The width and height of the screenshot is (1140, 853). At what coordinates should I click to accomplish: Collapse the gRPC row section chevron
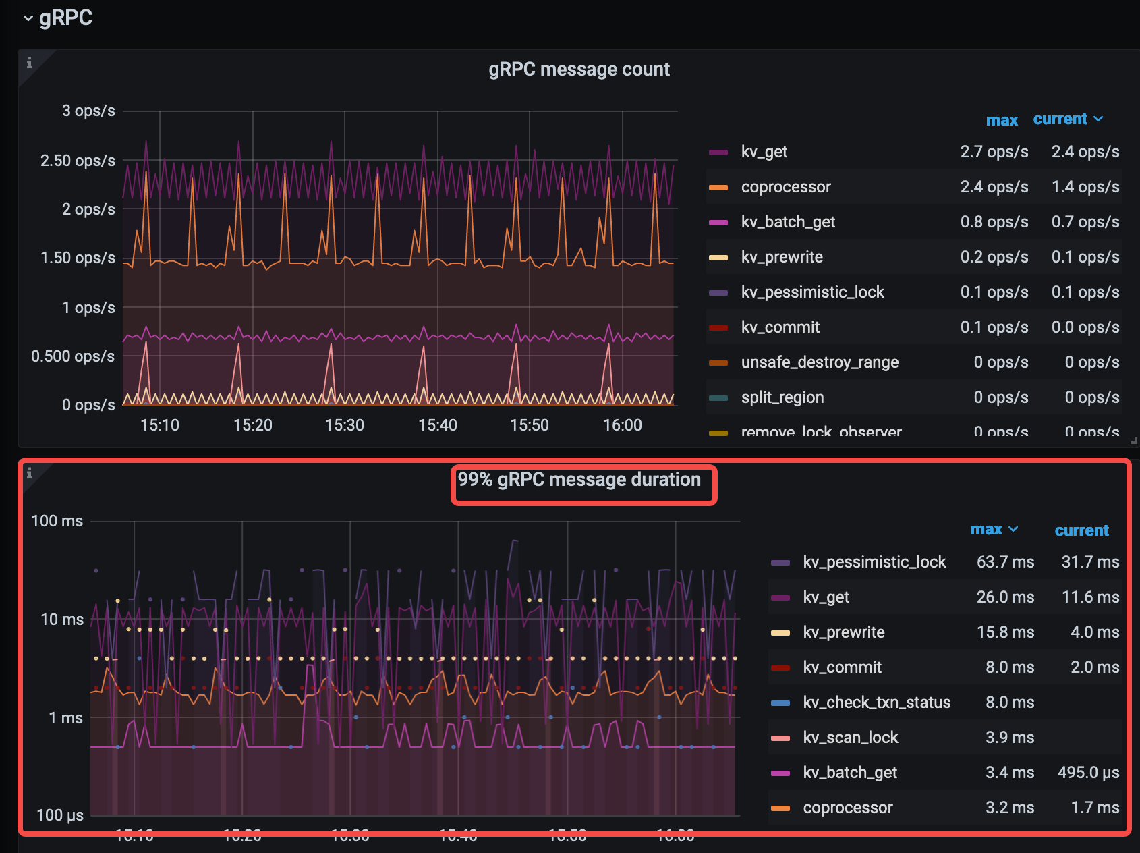click(x=28, y=18)
